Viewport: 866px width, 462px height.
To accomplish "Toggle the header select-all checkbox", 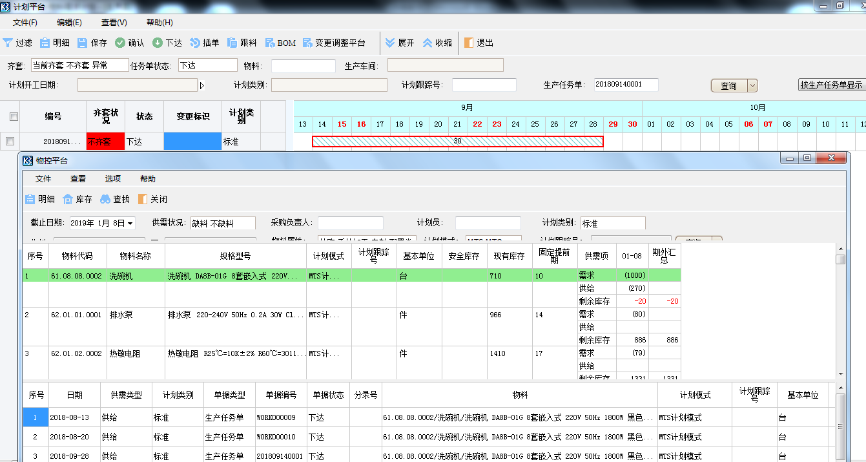I will 14,117.
